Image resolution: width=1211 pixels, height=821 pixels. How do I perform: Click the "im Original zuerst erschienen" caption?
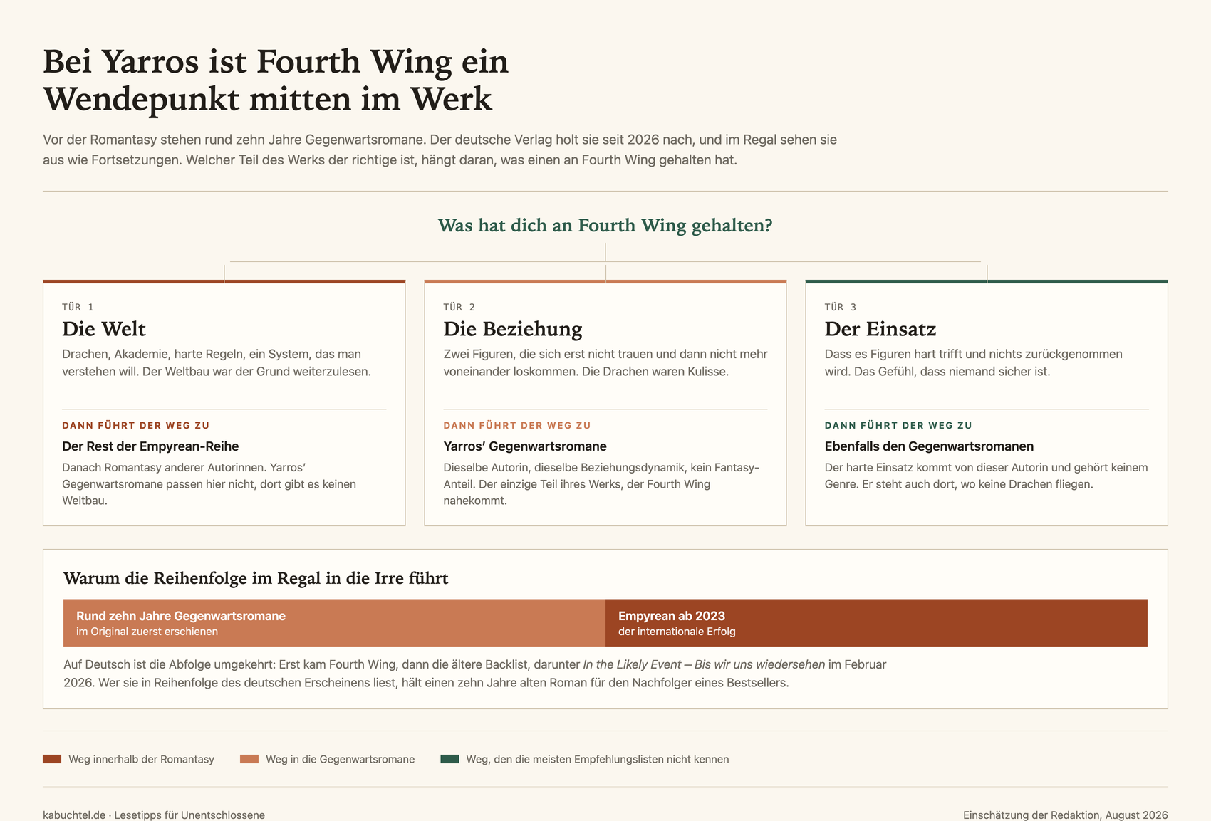(147, 632)
